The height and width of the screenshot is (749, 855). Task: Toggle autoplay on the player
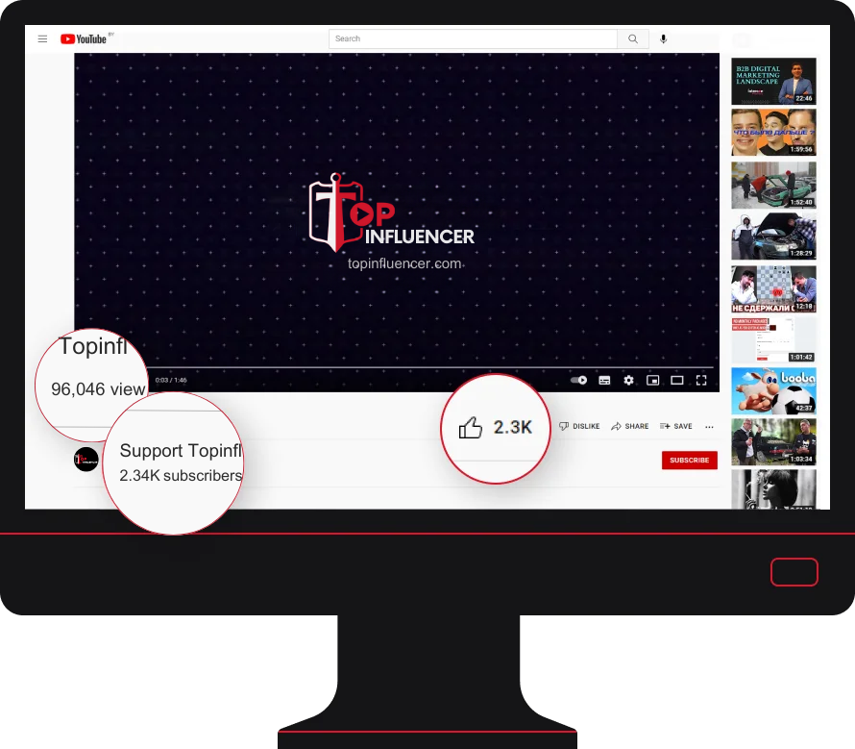578,381
